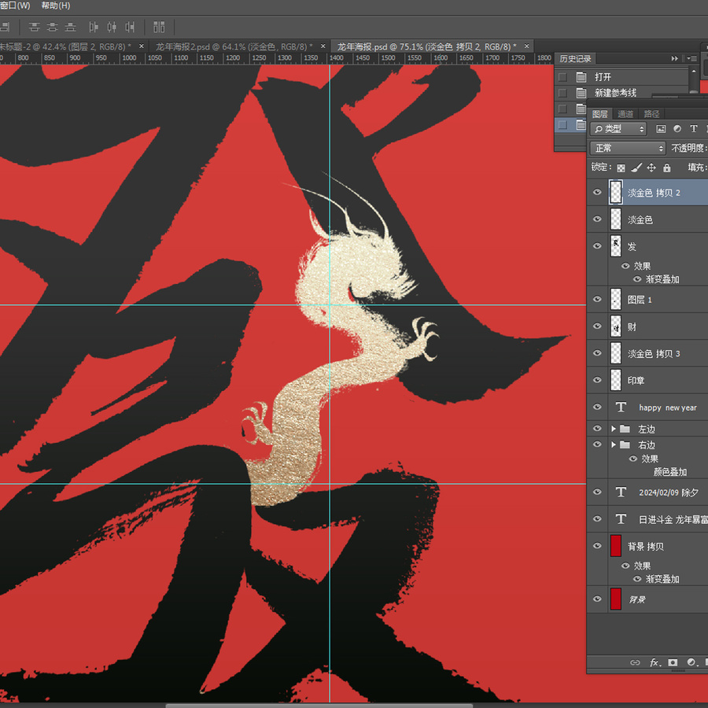The image size is (708, 708).
Task: Click the thumbnail of the 财 layer
Action: [x=616, y=326]
